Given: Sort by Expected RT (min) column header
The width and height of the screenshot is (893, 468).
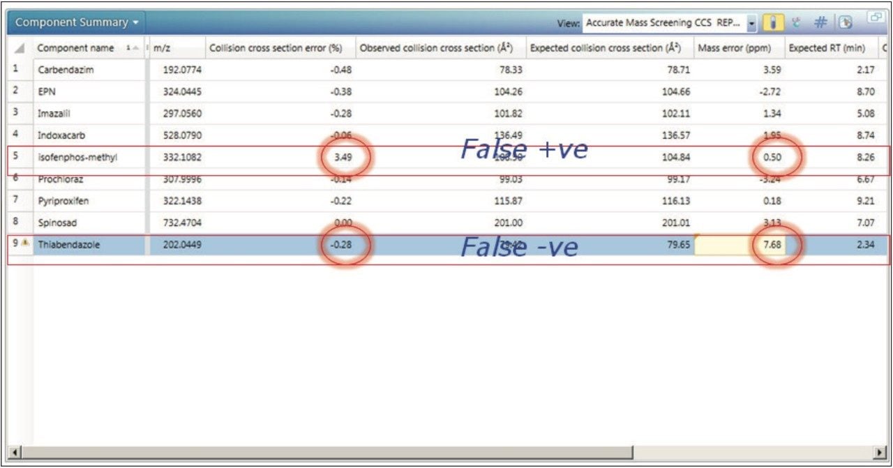Looking at the screenshot, I should point(827,48).
